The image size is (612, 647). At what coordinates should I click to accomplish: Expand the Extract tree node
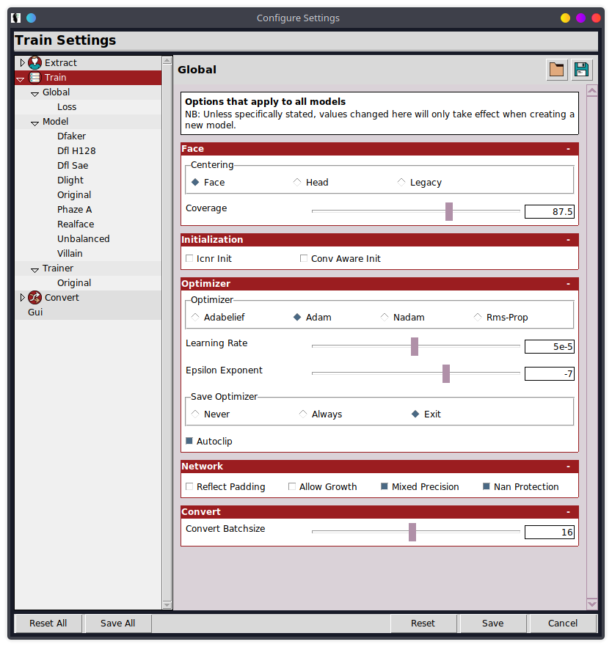[22, 63]
